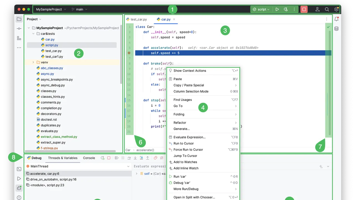Click the Debug script icon in the top toolbar
355x200 pixels.
[x=286, y=9]
